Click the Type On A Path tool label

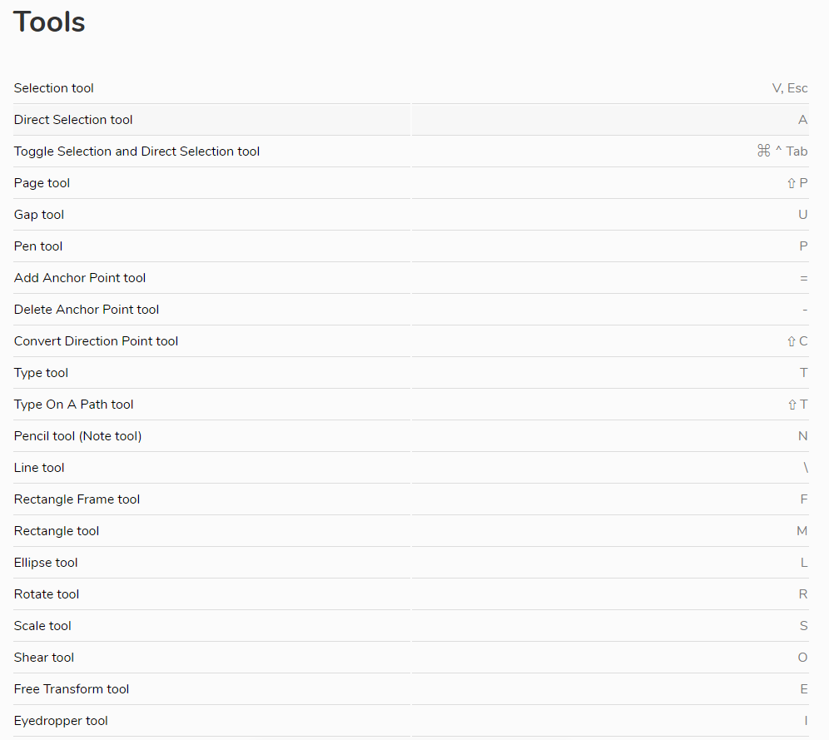[73, 405]
